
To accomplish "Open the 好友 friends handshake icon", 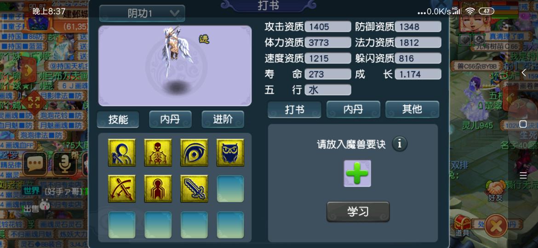I will click(x=495, y=191).
